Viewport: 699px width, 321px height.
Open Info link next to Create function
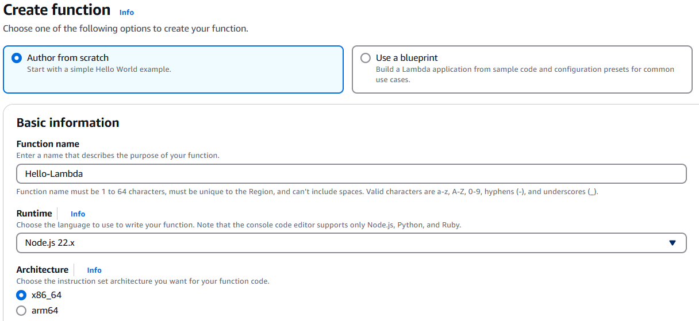tap(126, 12)
